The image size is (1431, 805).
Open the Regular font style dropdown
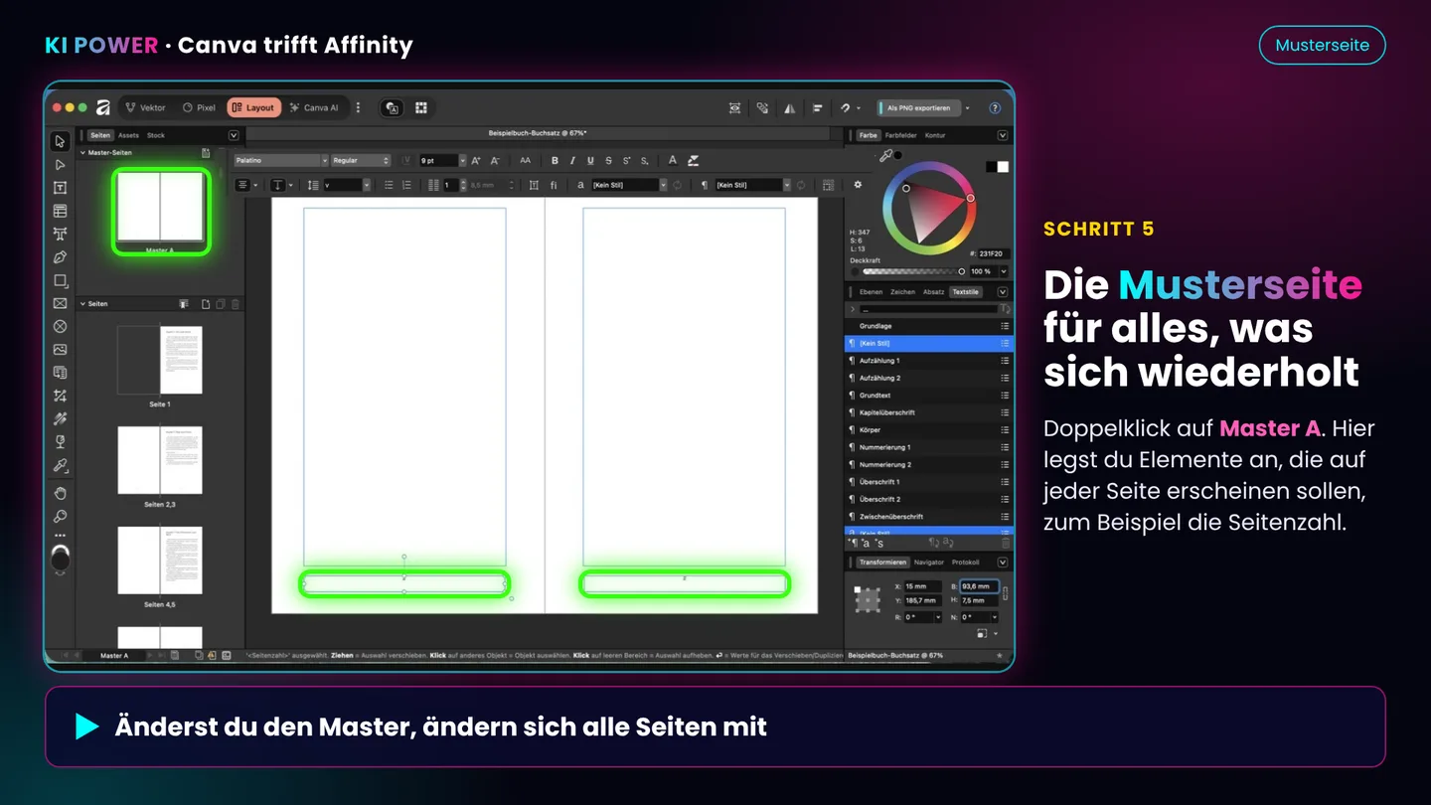361,160
